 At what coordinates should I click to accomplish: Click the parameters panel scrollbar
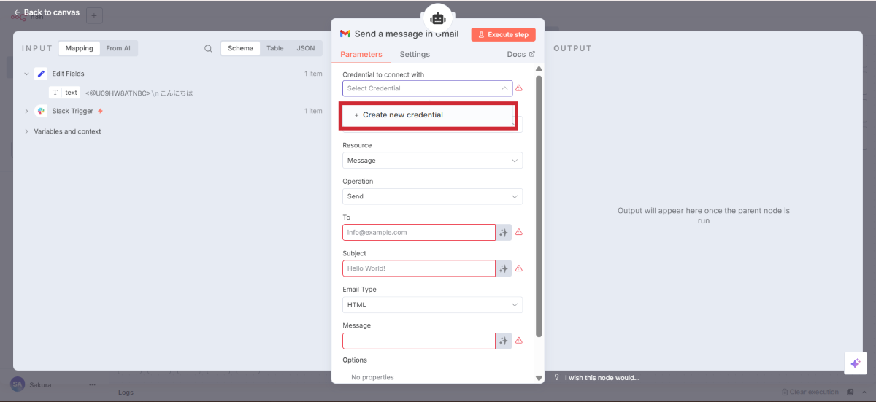[539, 206]
